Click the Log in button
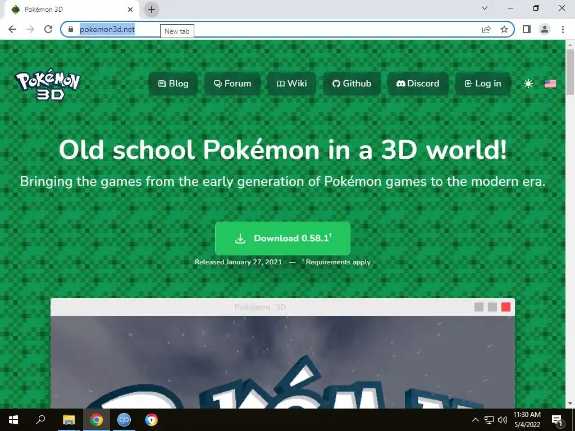The height and width of the screenshot is (431, 575). [482, 84]
